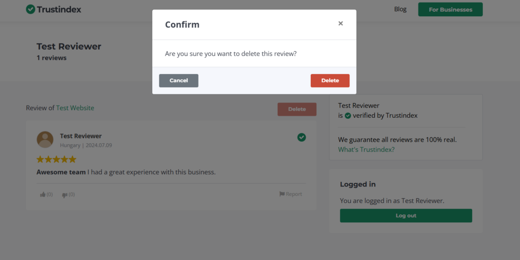Click the five-star rating row
This screenshot has width=520, height=260.
56,159
